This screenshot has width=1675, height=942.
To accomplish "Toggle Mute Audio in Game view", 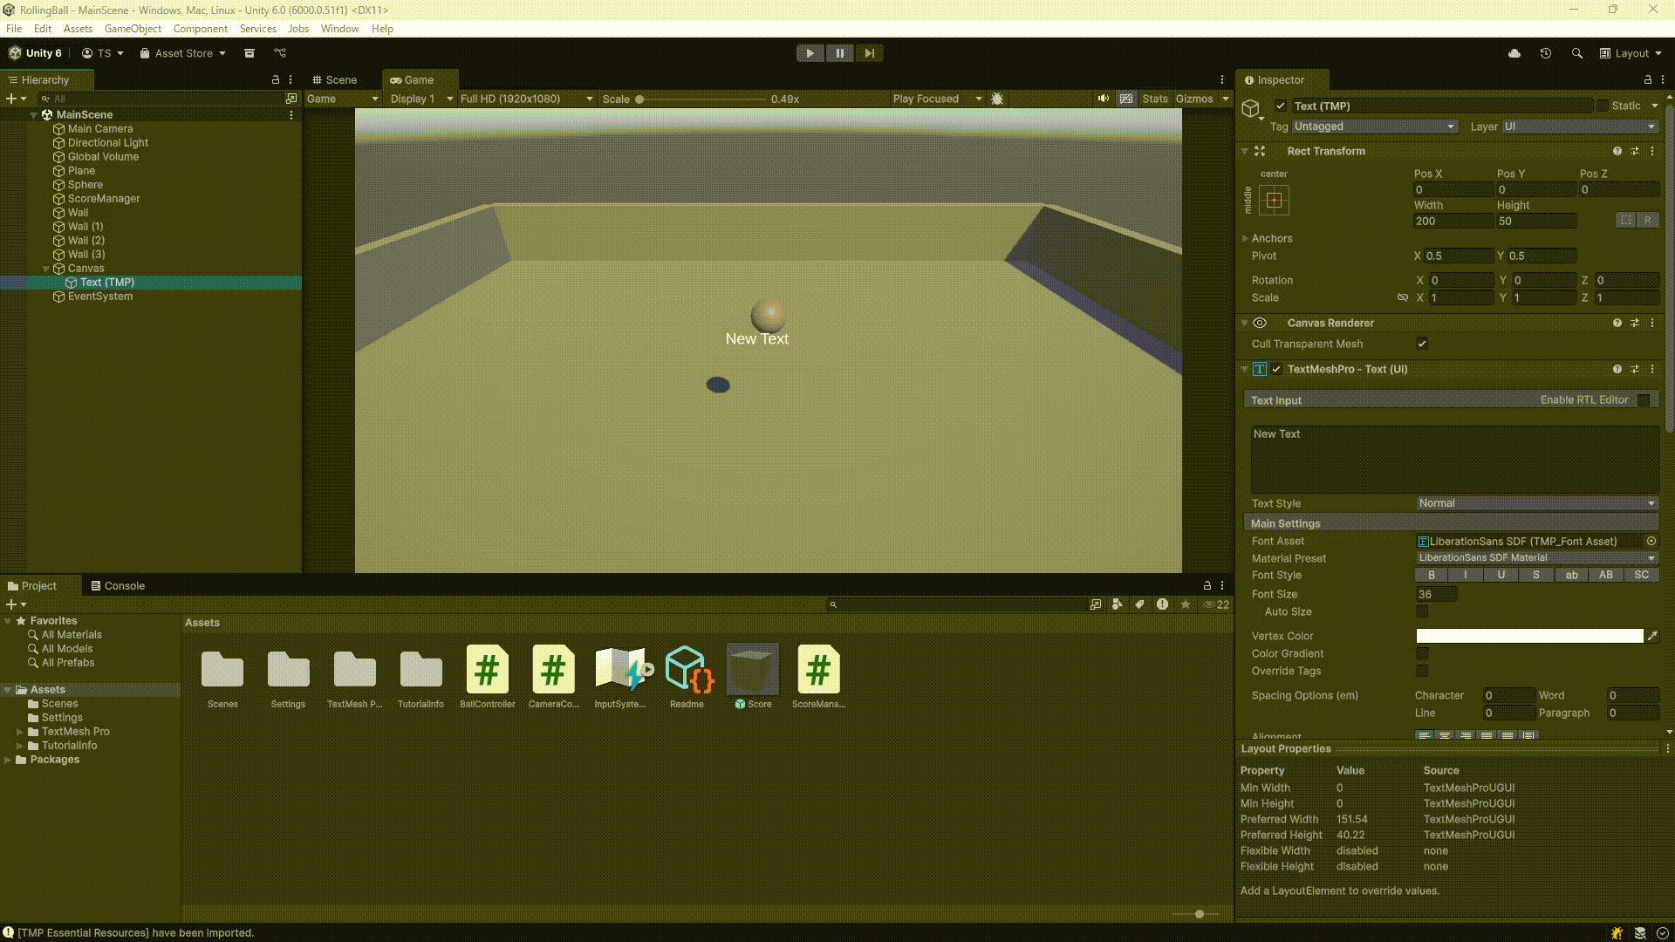I will tap(1103, 99).
